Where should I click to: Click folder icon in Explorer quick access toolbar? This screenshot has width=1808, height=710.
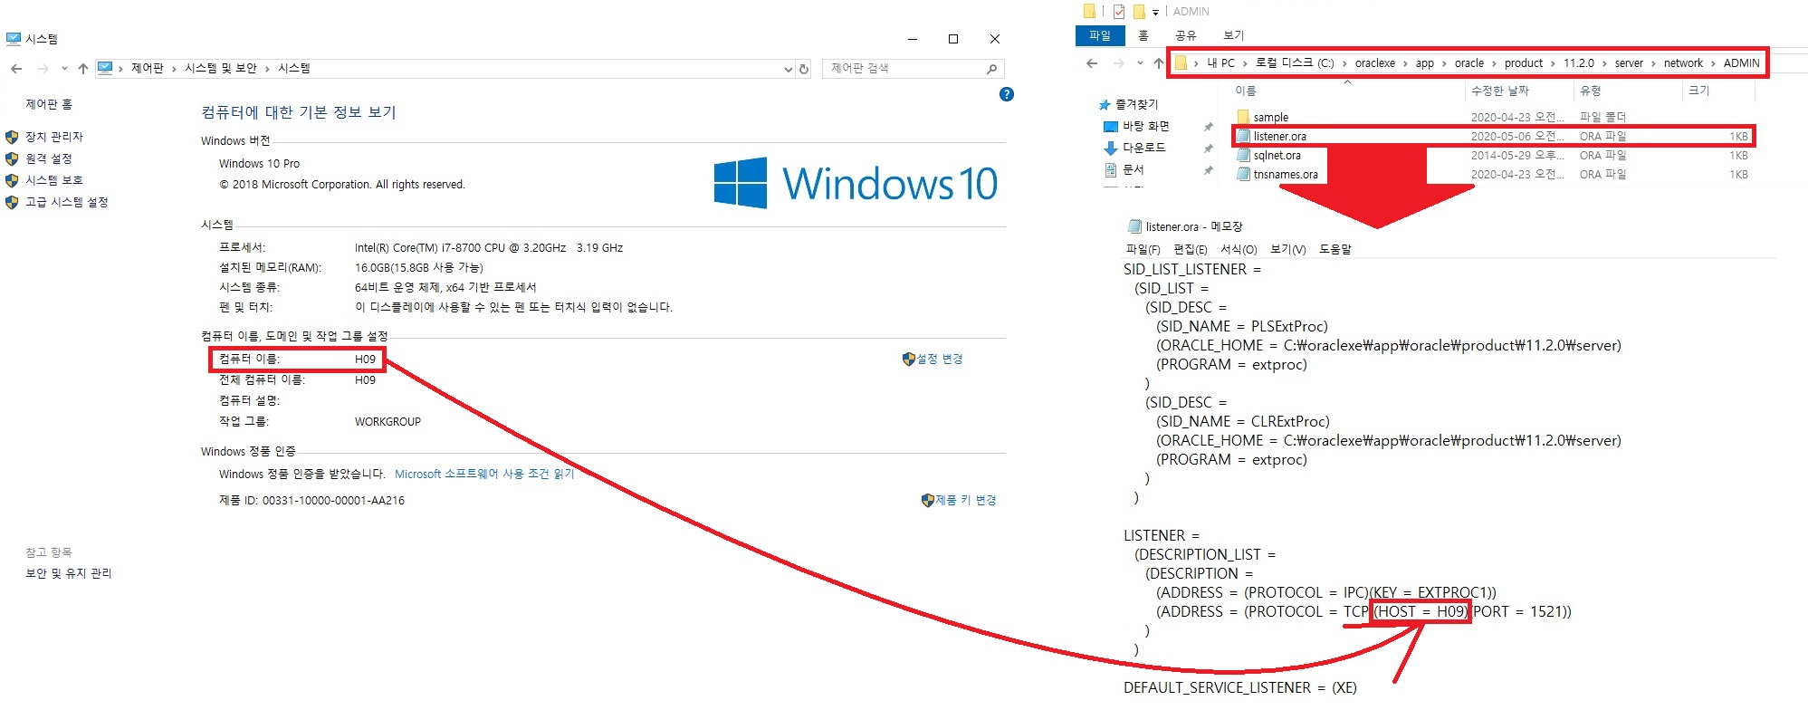click(x=1089, y=11)
